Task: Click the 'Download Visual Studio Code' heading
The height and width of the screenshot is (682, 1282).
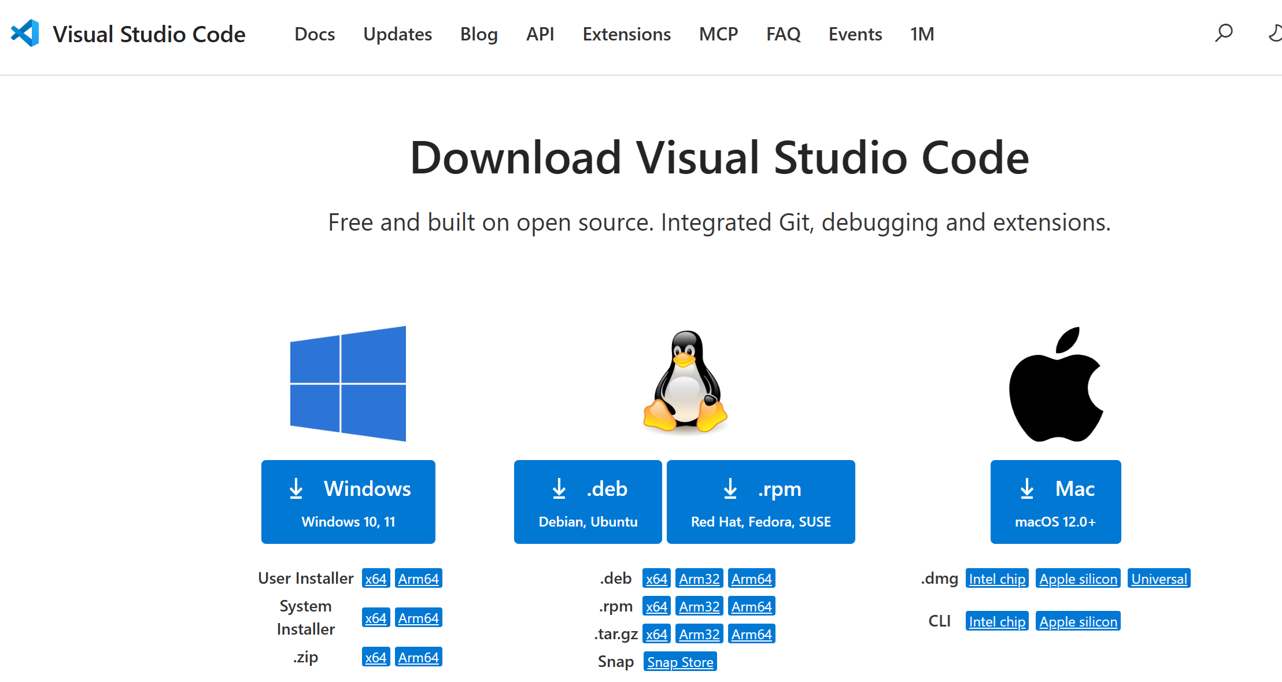Action: (720, 158)
